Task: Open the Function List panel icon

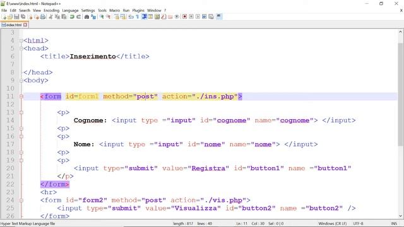Action: pyautogui.click(x=163, y=17)
